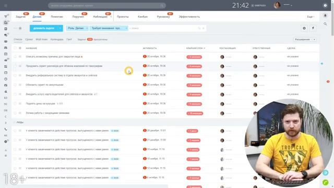Open the phone icon in left sidebar
This screenshot has width=334, height=188.
pyautogui.click(x=6, y=129)
